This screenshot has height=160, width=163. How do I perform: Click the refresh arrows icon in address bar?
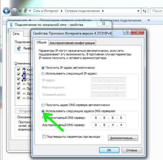[x=144, y=11]
